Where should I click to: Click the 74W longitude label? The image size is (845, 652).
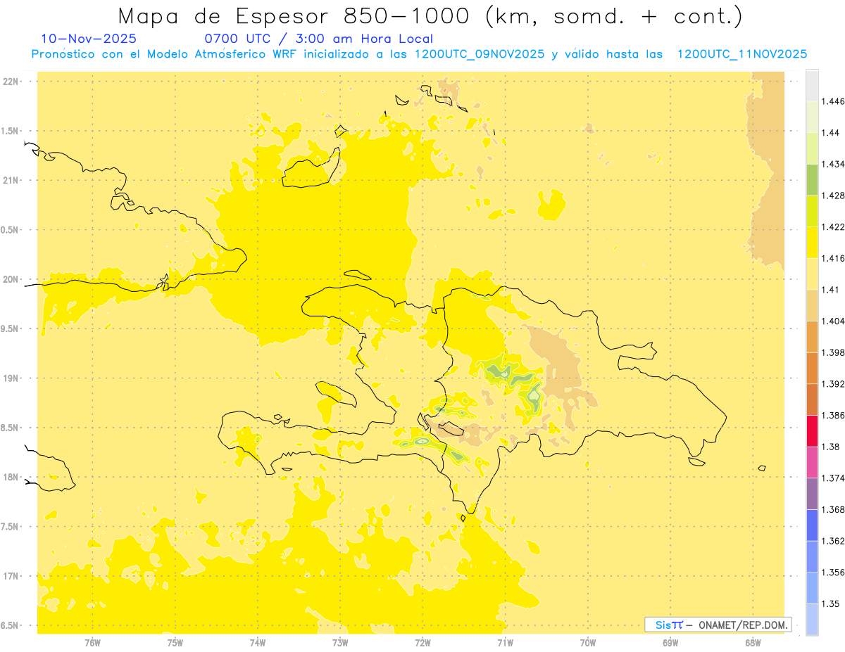[258, 643]
